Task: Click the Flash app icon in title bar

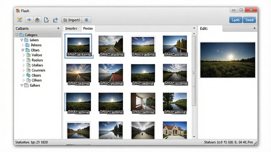Action: click(x=18, y=11)
